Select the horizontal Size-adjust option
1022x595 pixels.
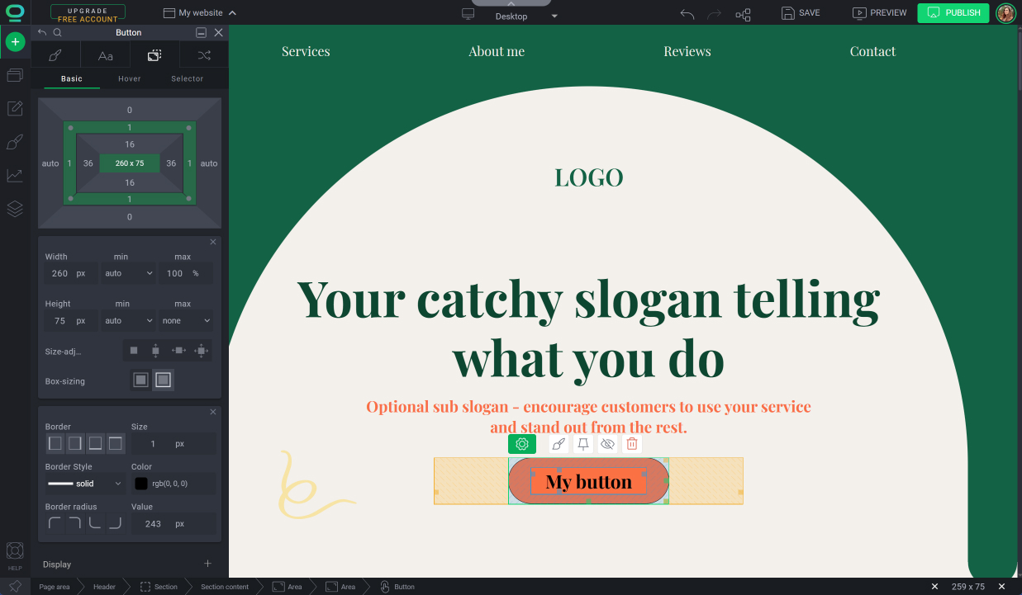pyautogui.click(x=178, y=351)
